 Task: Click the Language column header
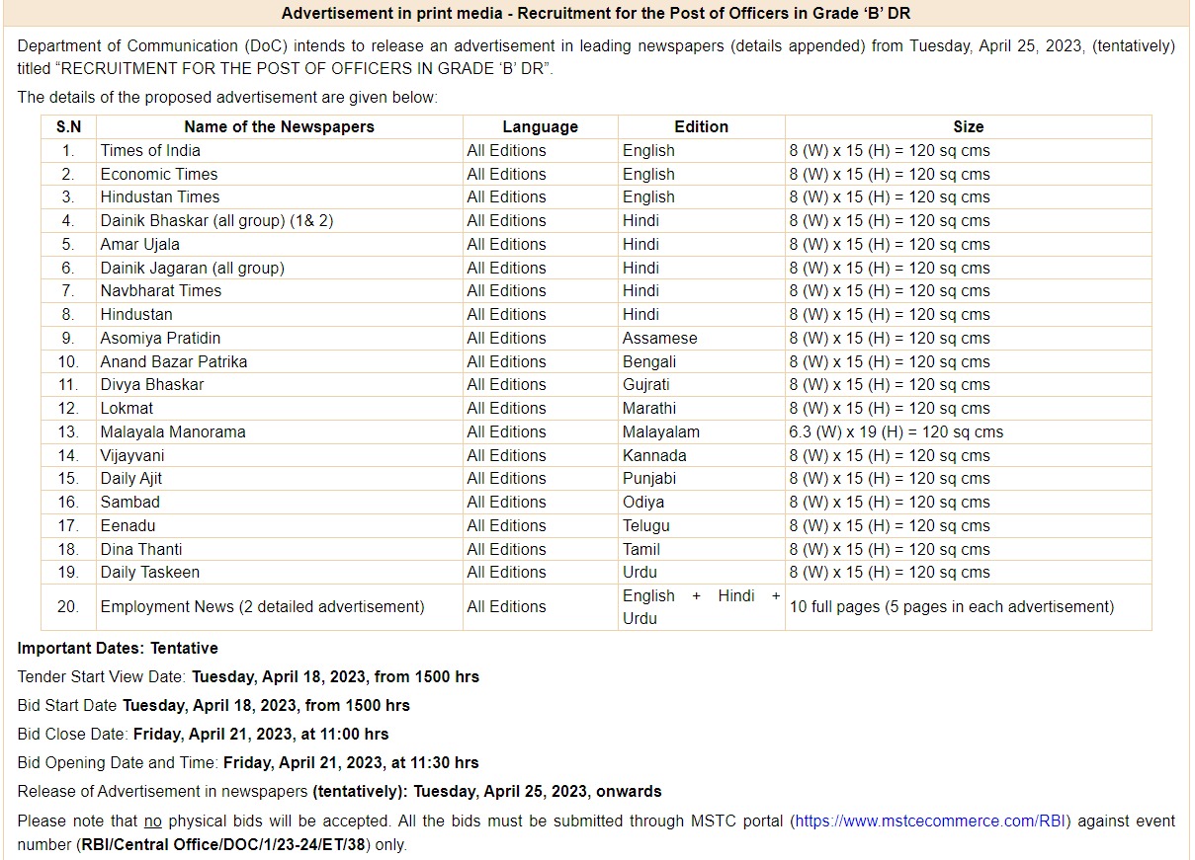(540, 126)
